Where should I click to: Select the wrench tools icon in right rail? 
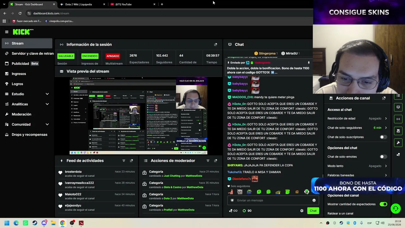[398, 143]
